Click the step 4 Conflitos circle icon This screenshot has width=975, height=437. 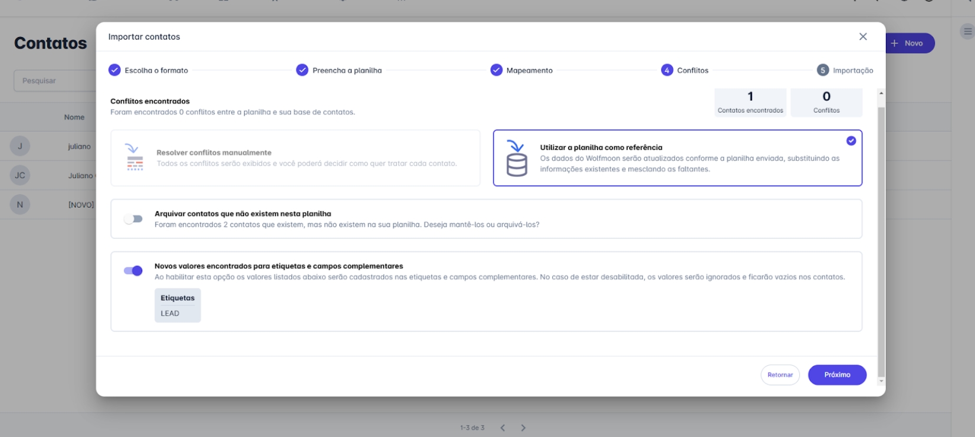[x=667, y=70]
